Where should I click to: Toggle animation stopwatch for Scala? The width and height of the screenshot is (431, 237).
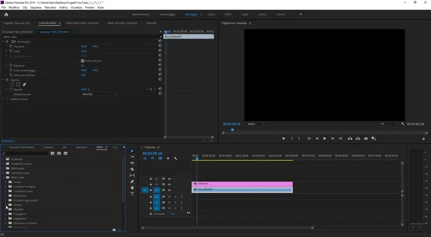coord(11,51)
